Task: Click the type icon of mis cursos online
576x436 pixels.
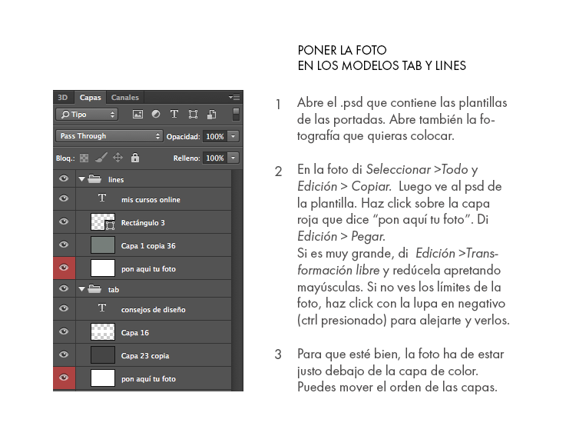Action: (x=102, y=198)
